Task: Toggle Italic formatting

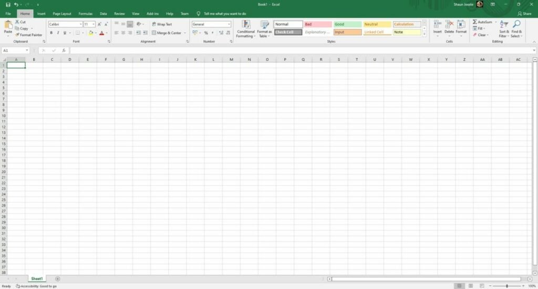Action: (x=58, y=33)
